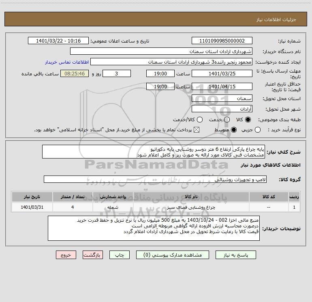
Task: Select the کالا/خدمت radio button
Action: [x=200, y=120]
